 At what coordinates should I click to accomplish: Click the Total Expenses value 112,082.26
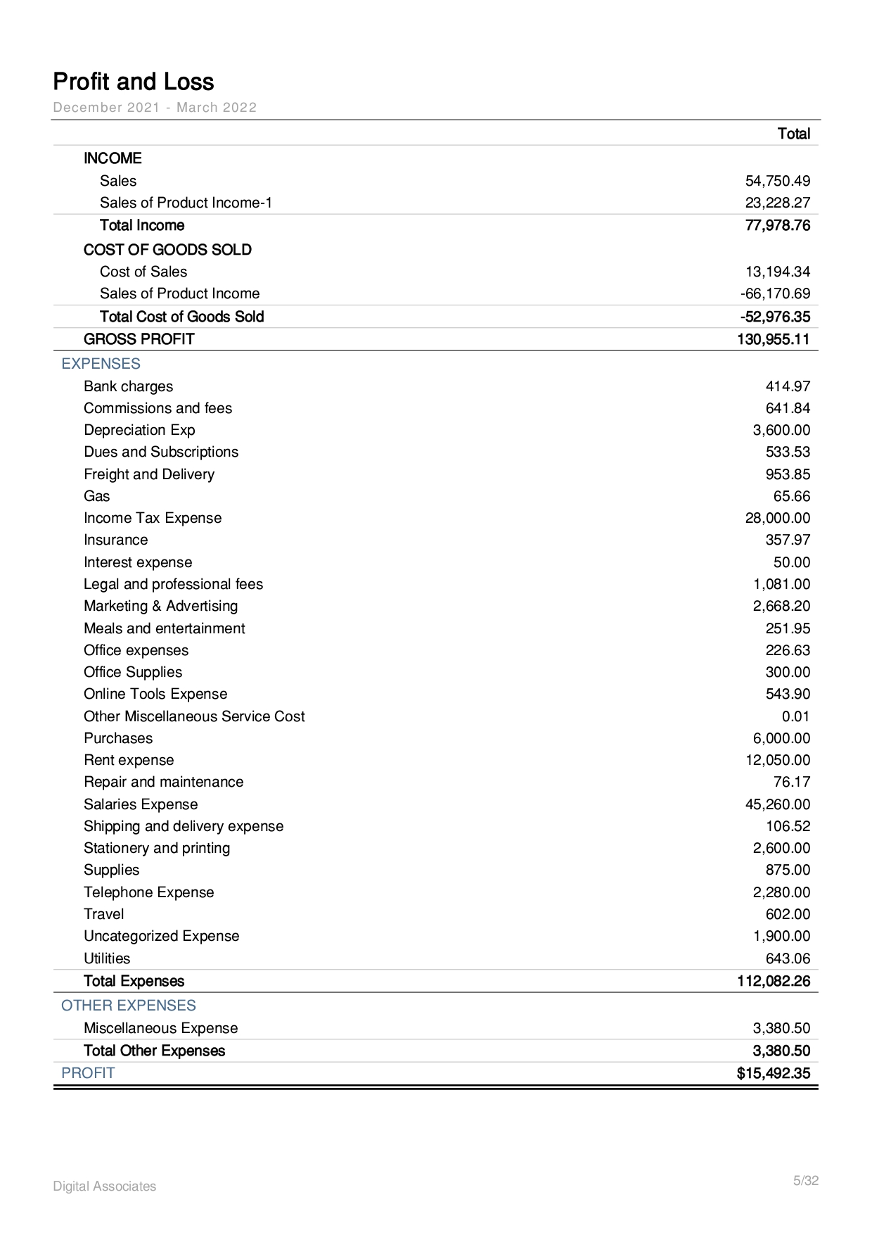point(773,981)
